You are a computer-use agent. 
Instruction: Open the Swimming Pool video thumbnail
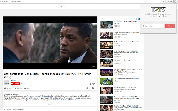(x=106, y=24)
